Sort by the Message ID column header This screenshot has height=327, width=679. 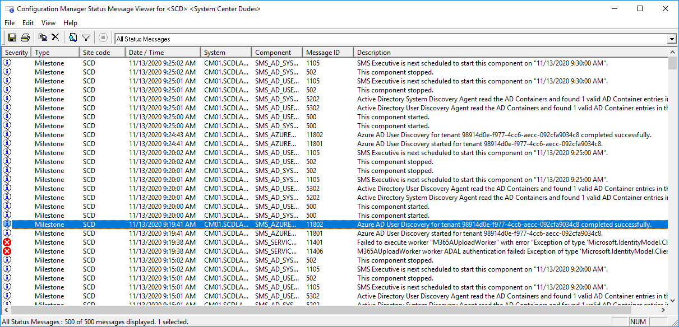[322, 52]
